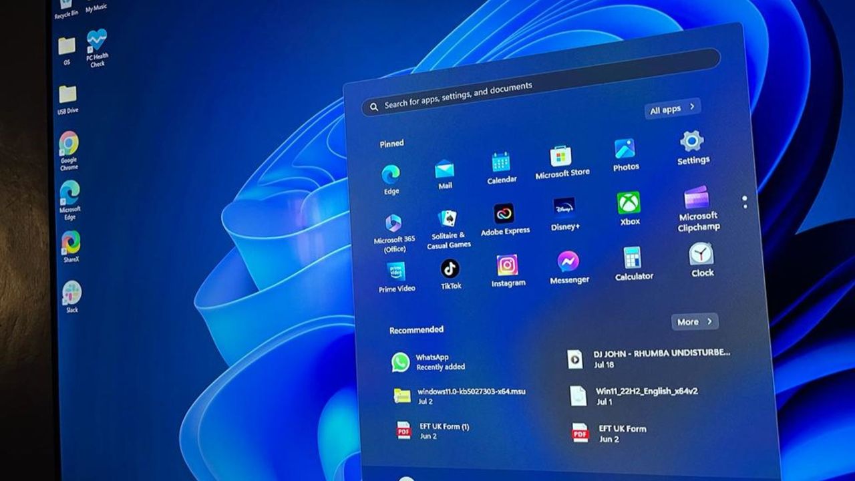Viewport: 855px width, 481px height.
Task: Open EFT UK Form PDF from Jun 2
Action: (x=609, y=434)
